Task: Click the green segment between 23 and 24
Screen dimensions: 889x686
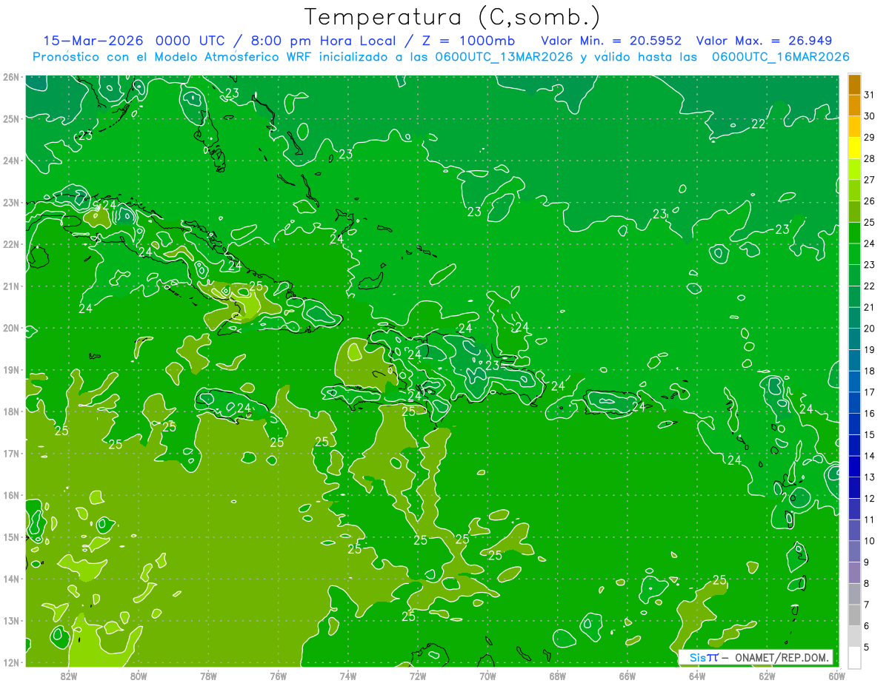Action: pos(854,255)
